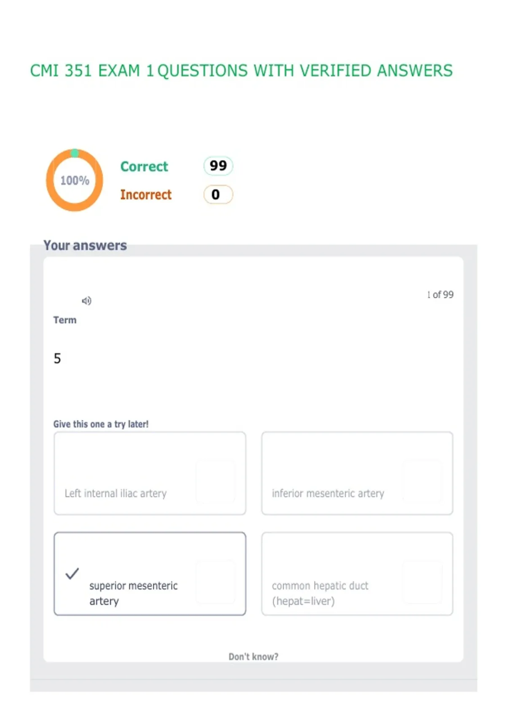Click the Give this one a try later! message
The width and height of the screenshot is (506, 717).
pyautogui.click(x=101, y=424)
